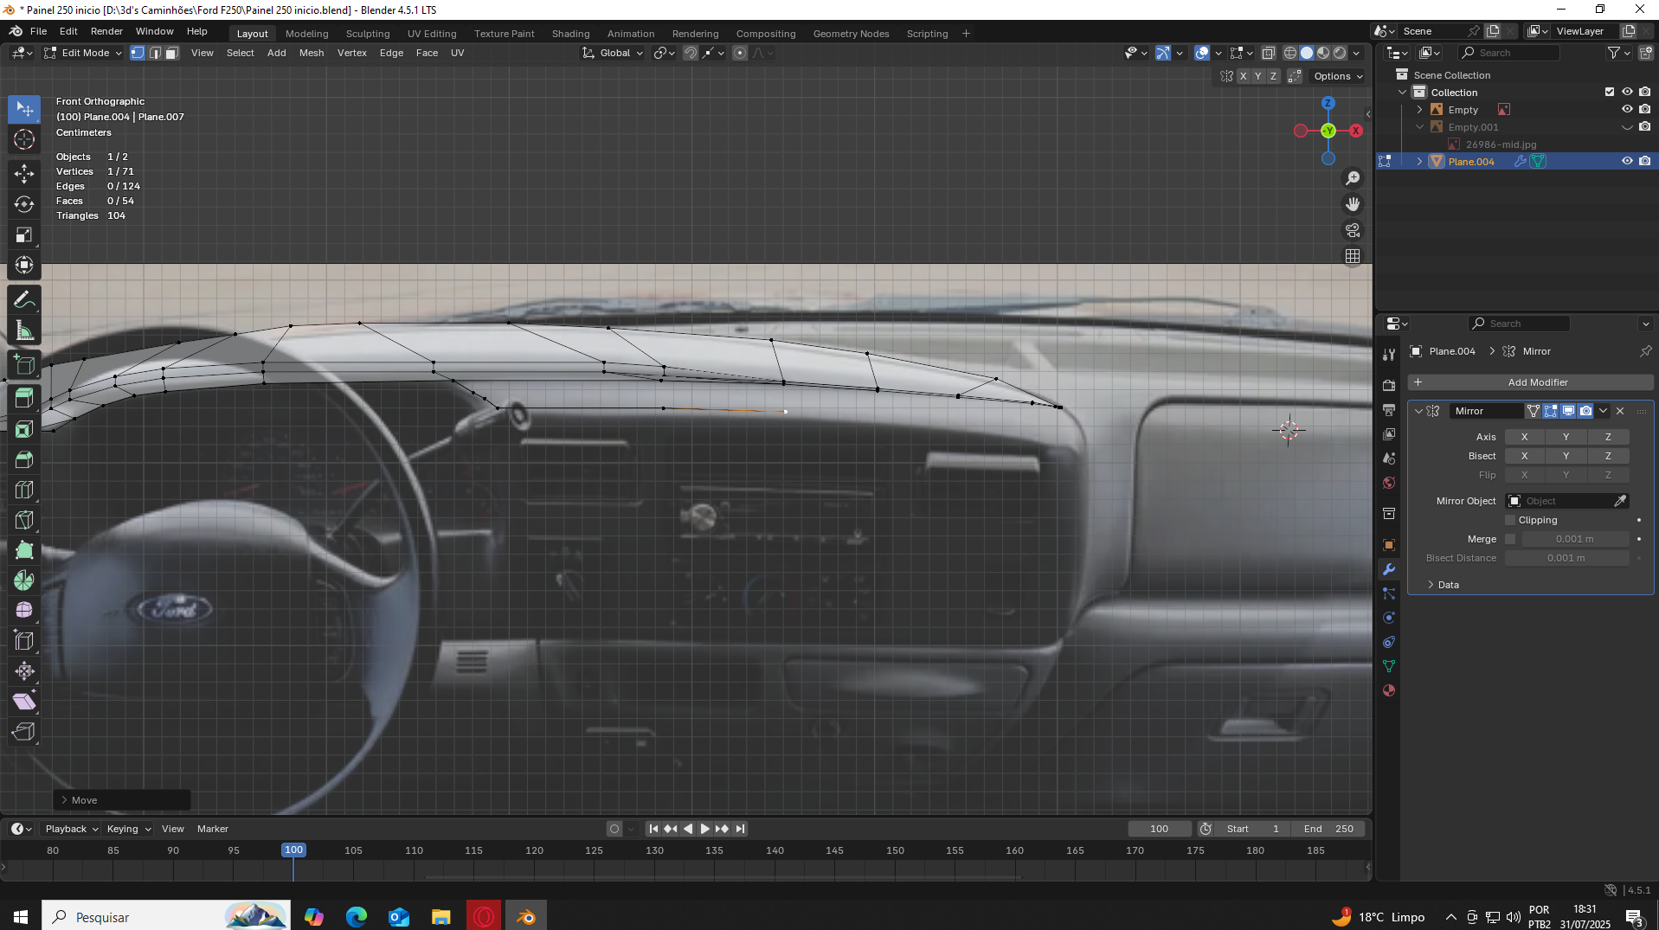Toggle camera view in viewport
1659x930 pixels.
pyautogui.click(x=1352, y=230)
